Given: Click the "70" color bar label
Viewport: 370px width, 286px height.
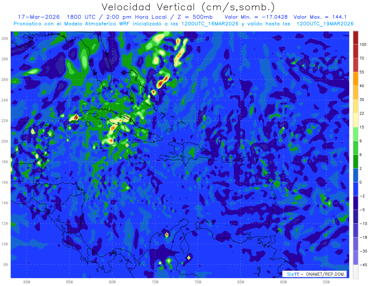Looking at the screenshot, I should click(362, 58).
